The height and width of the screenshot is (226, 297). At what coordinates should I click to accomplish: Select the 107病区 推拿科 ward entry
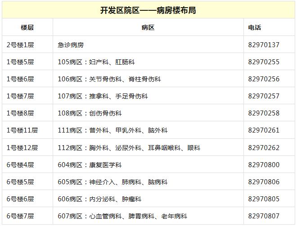(103, 96)
